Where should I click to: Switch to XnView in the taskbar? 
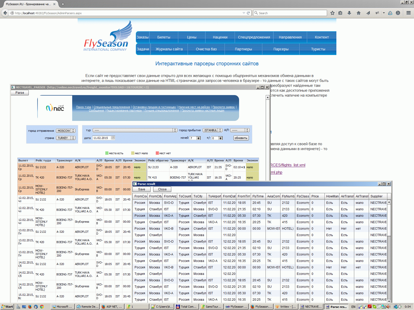click(x=286, y=307)
